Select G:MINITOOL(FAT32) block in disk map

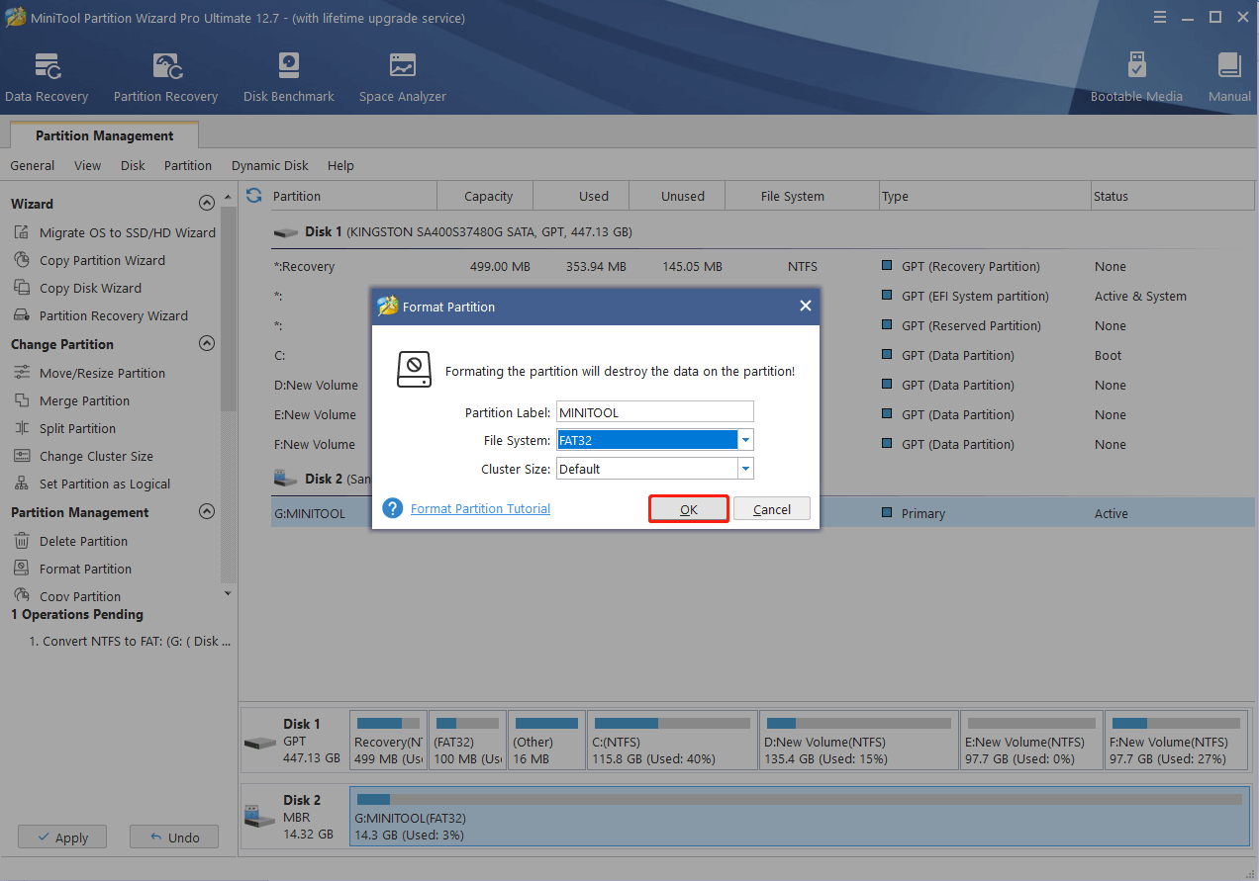(799, 816)
